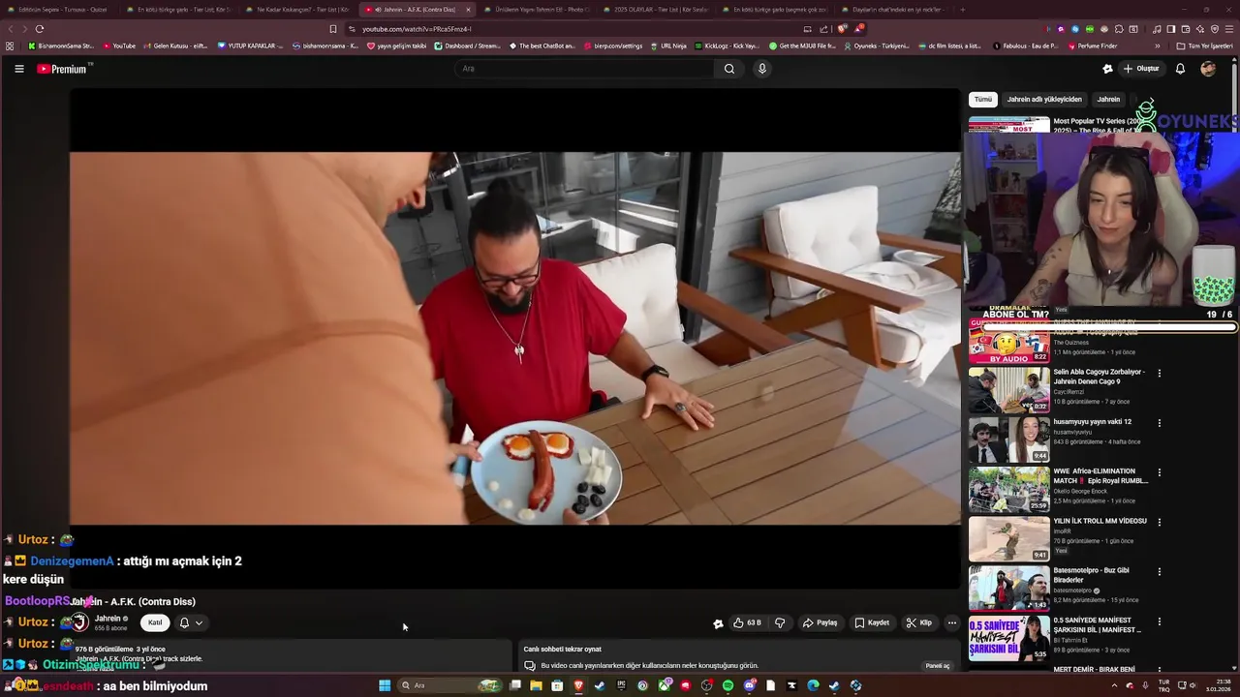Viewport: 1240px width, 697px height.
Task: Open the Jahrein channel name link
Action: (x=108, y=619)
